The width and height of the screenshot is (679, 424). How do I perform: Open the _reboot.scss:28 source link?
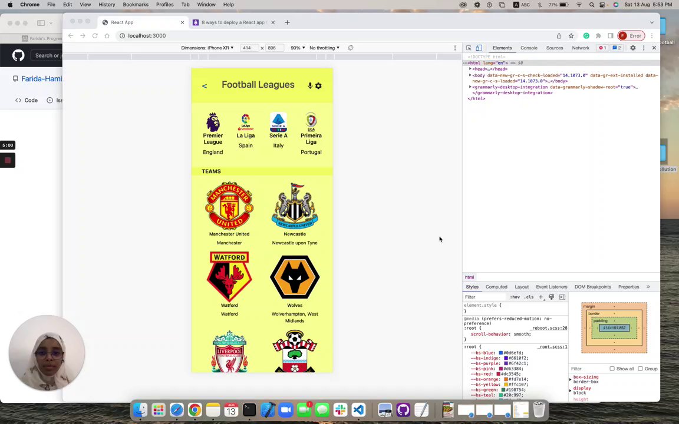(x=549, y=329)
